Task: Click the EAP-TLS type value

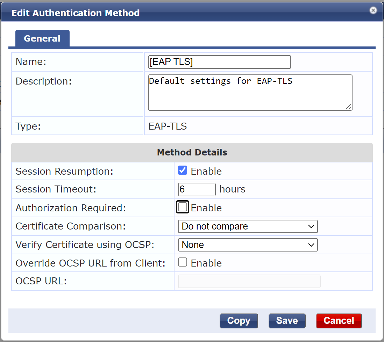Action: pos(168,126)
